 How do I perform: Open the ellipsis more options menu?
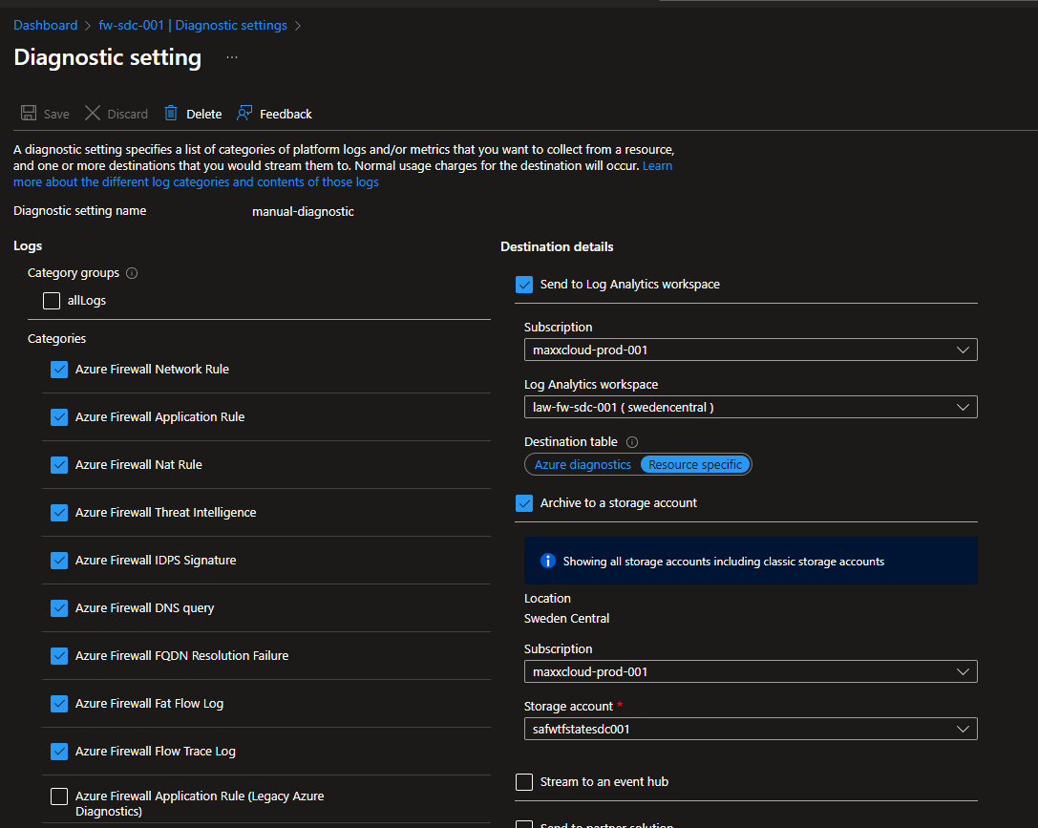click(232, 57)
